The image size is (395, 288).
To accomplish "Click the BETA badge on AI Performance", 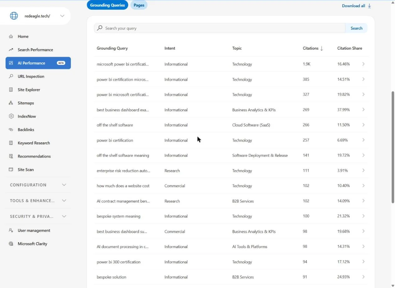I will click(61, 63).
